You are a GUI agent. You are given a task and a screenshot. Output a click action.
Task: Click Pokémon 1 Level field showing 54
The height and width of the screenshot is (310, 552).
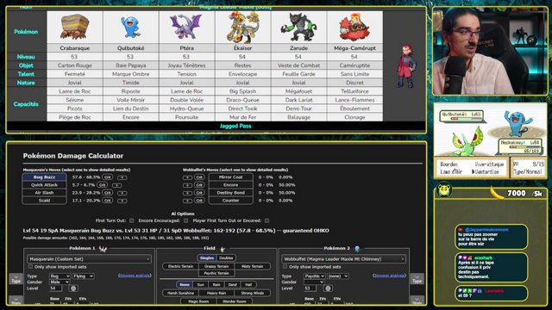[x=55, y=288]
